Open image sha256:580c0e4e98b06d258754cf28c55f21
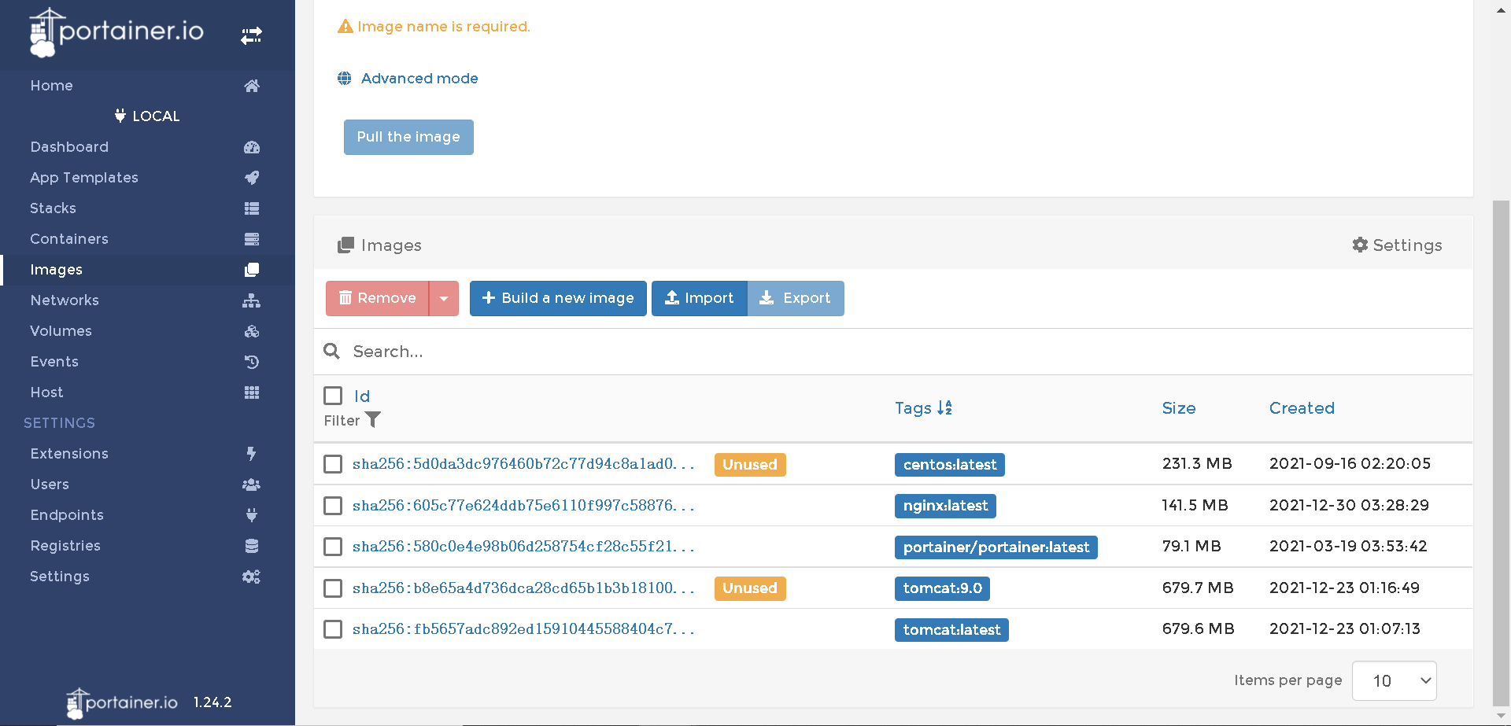Viewport: 1511px width, 726px height. point(523,547)
